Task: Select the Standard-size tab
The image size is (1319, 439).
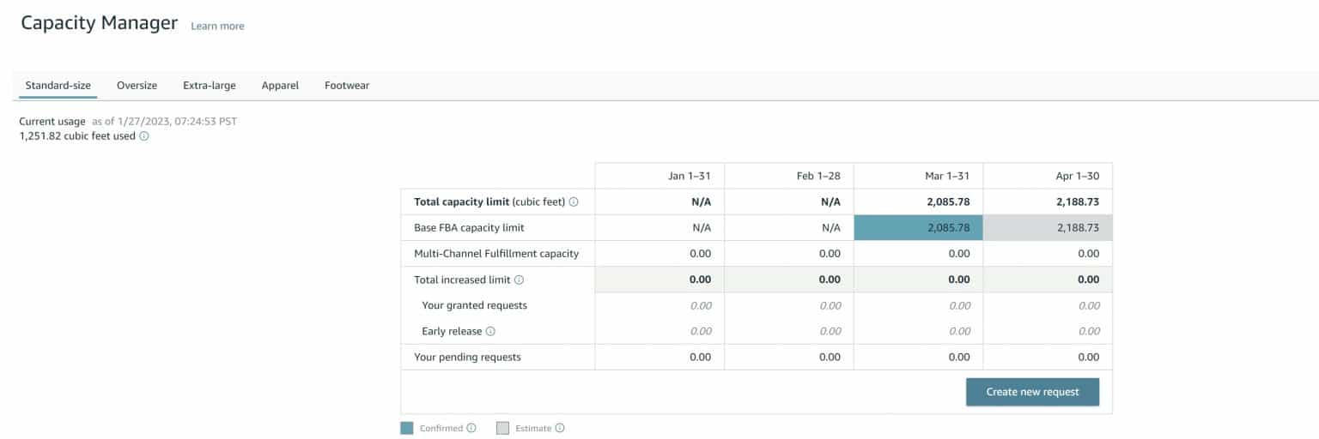Action: pyautogui.click(x=58, y=86)
